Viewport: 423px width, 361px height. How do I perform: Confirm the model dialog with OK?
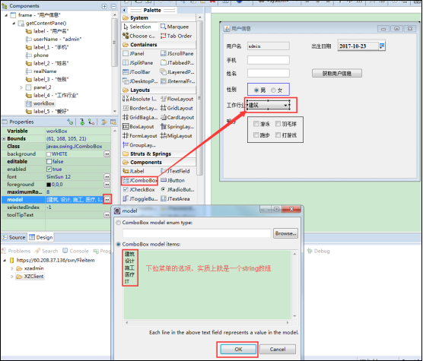(238, 350)
